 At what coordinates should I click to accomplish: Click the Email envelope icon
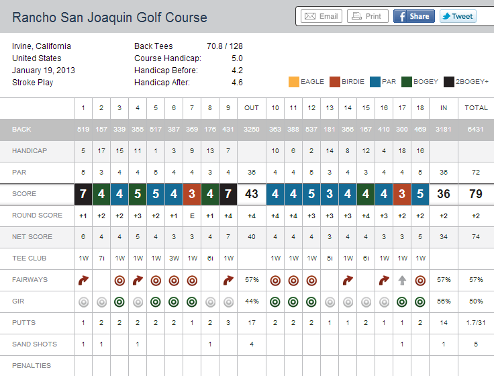[309, 16]
